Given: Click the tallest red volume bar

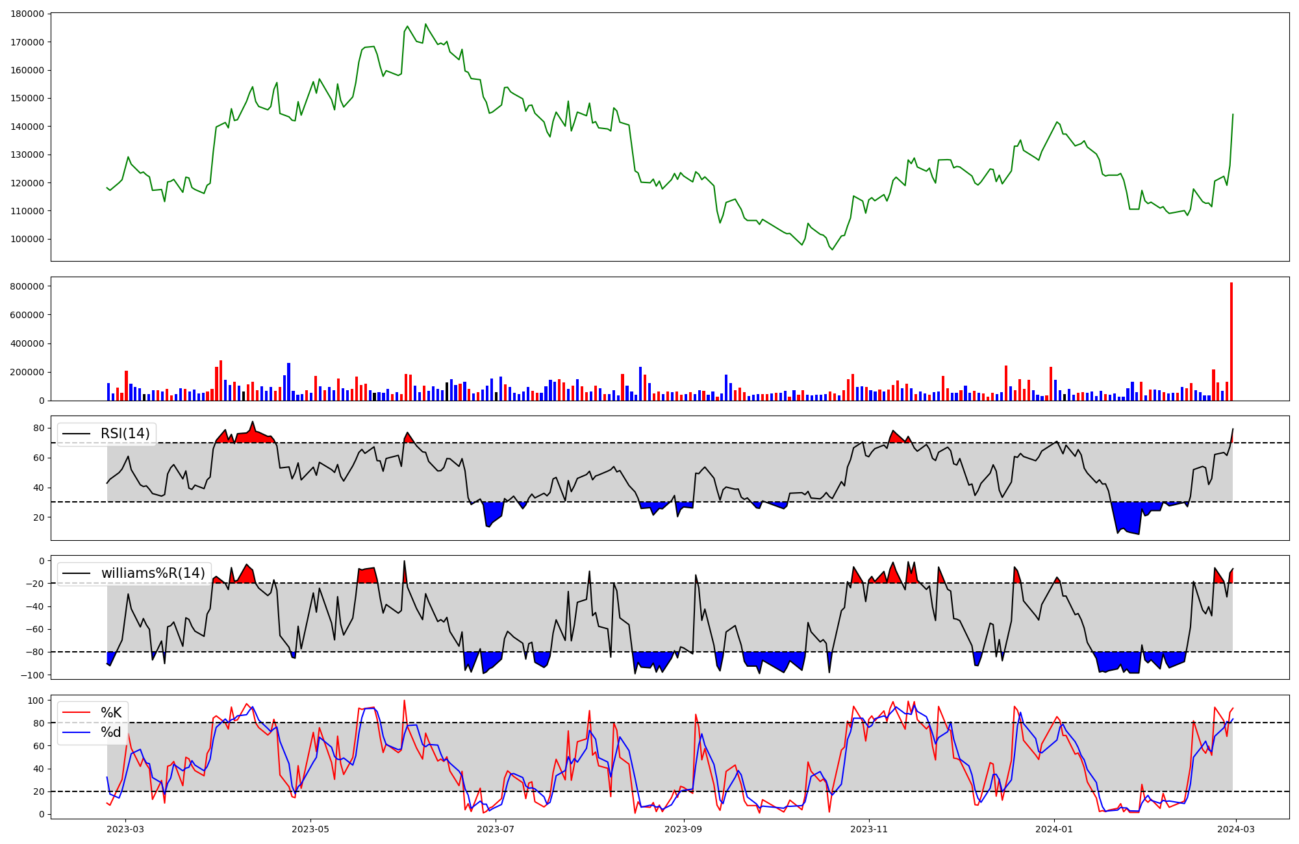Looking at the screenshot, I should 1231,341.
